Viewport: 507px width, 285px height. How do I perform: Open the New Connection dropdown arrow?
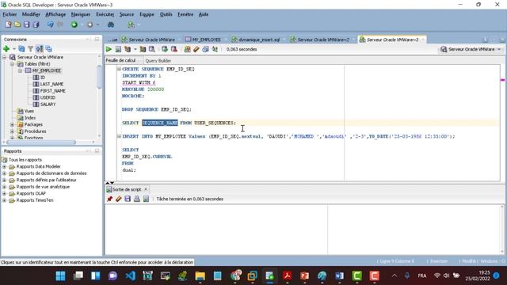click(x=14, y=49)
